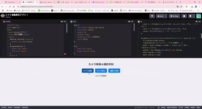Open the LINE Developers bookmark

pyautogui.click(x=44, y=11)
